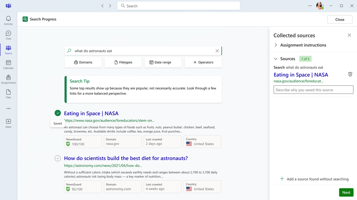Open the Date range filter

pos(163,62)
